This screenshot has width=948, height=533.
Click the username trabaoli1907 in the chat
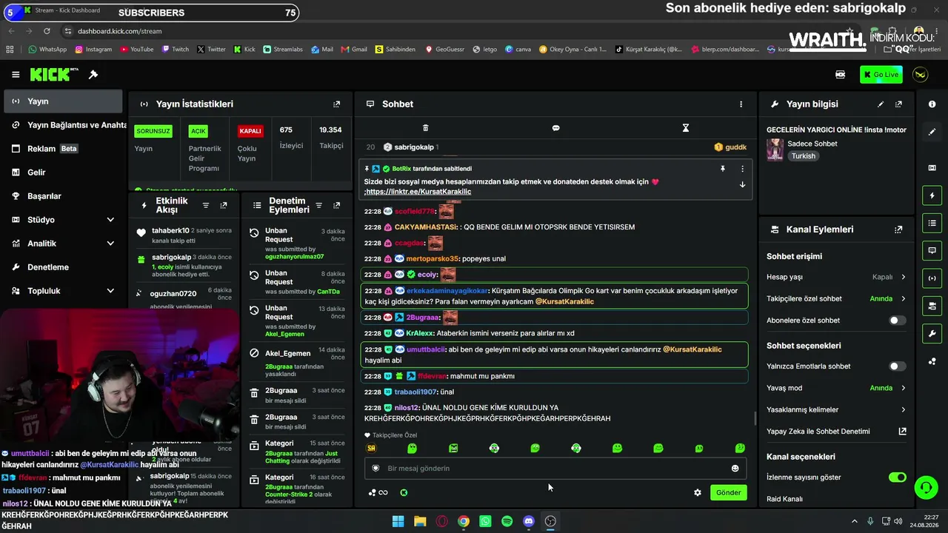pos(415,392)
